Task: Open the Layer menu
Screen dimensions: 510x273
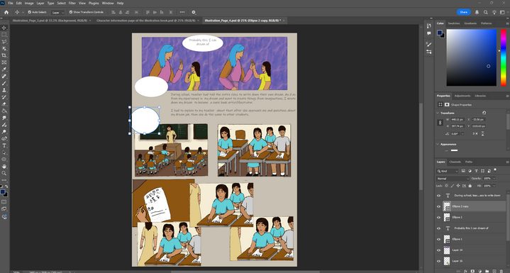Action: pyautogui.click(x=40, y=3)
